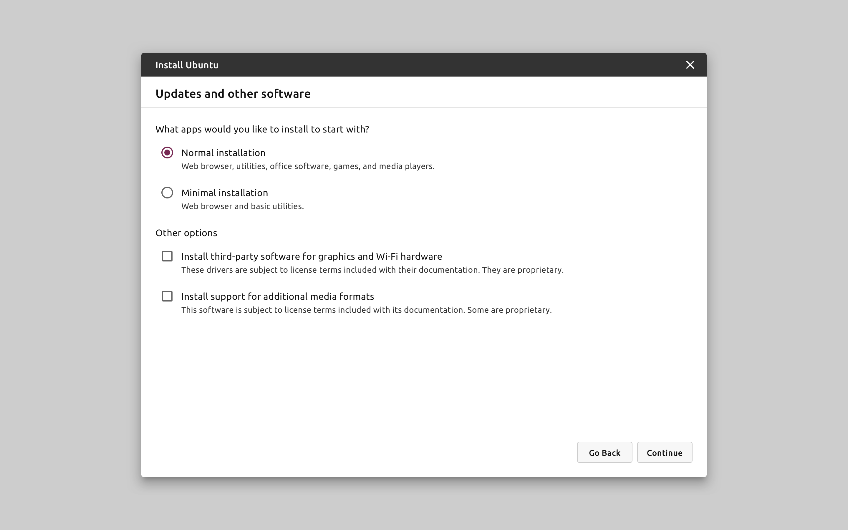Image resolution: width=848 pixels, height=530 pixels.
Task: Click the "What apps would you like" question
Action: tap(262, 129)
